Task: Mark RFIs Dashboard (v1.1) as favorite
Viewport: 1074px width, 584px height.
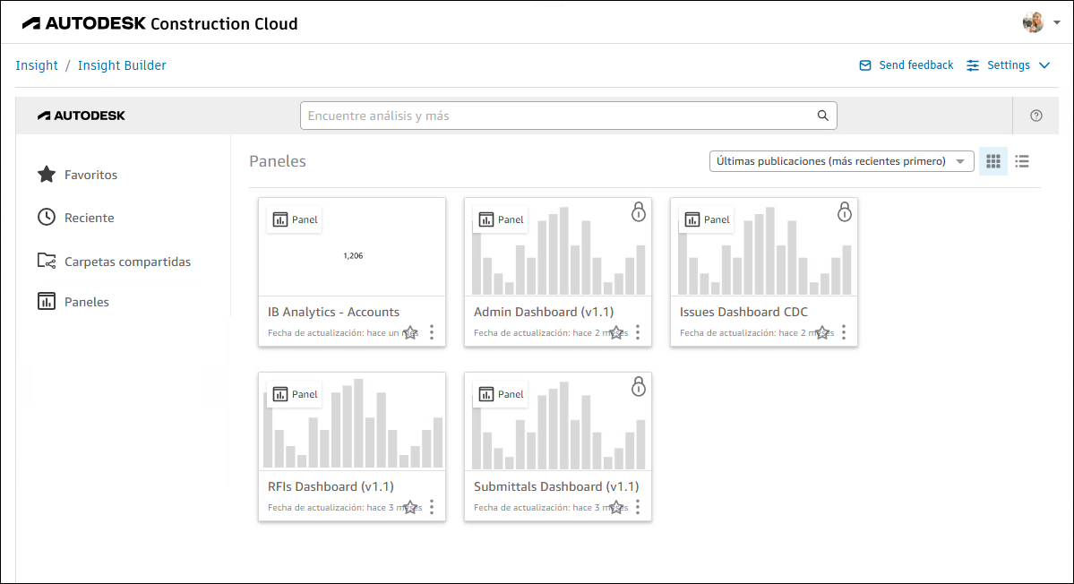Action: tap(410, 507)
